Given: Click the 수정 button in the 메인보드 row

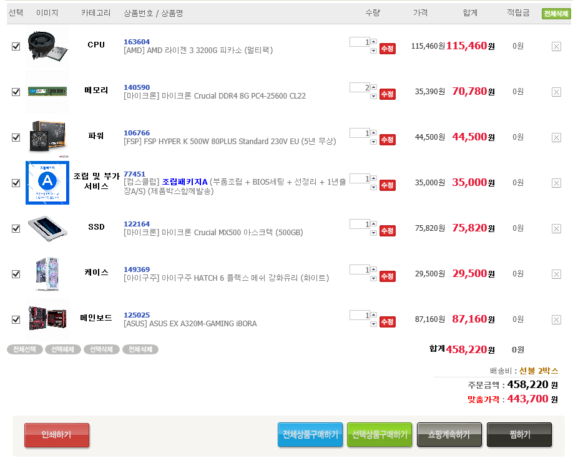Looking at the screenshot, I should (x=388, y=322).
